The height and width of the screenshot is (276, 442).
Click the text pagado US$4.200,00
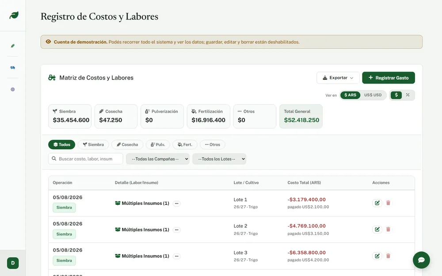tap(308, 260)
